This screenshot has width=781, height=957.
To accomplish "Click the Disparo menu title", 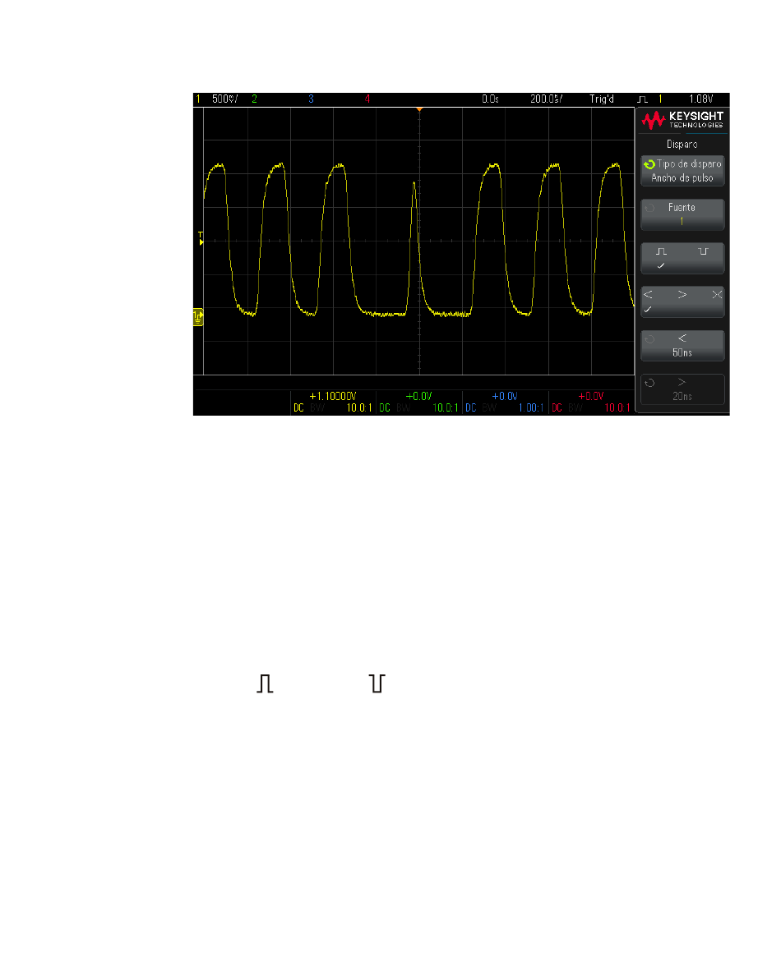I will tap(682, 145).
